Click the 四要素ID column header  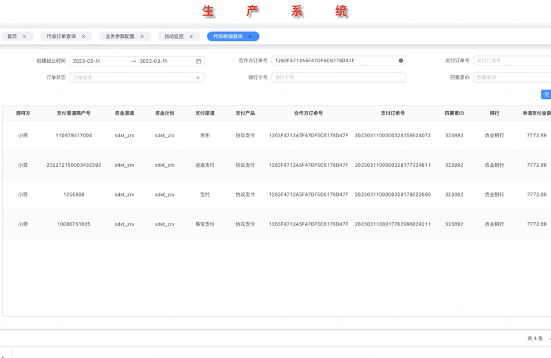[454, 113]
